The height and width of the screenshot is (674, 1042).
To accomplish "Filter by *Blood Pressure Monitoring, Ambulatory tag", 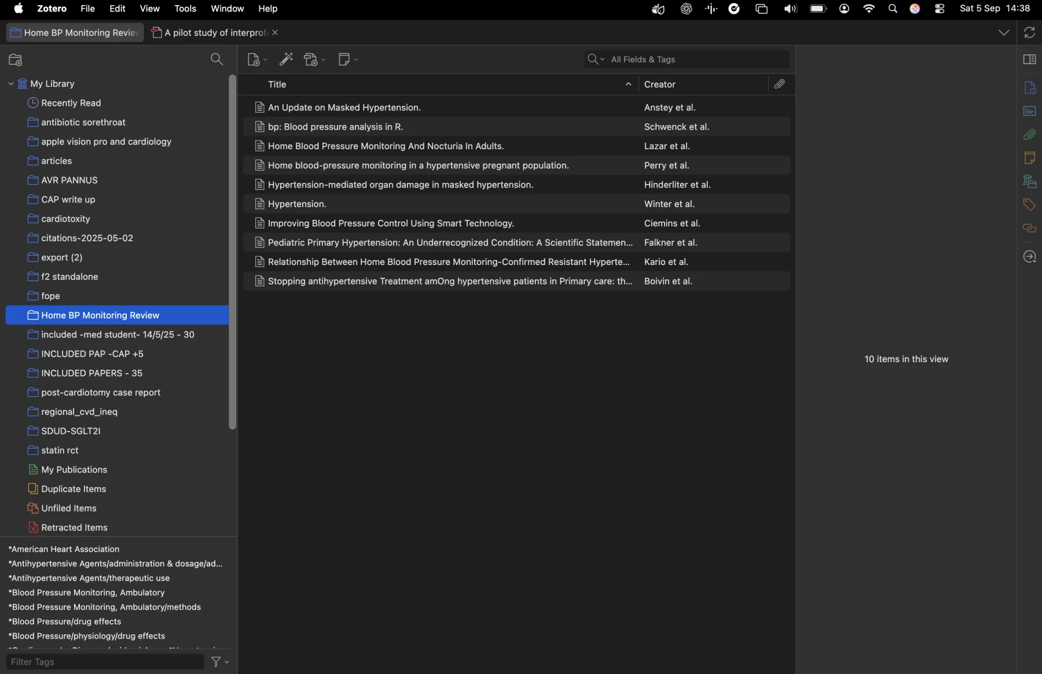I will click(x=87, y=593).
